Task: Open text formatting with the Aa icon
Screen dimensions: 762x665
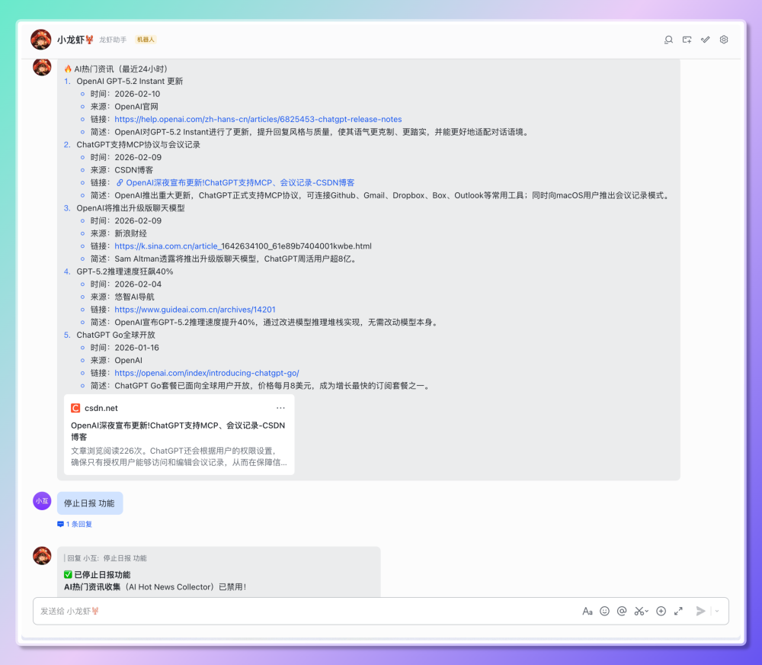Action: click(x=588, y=611)
